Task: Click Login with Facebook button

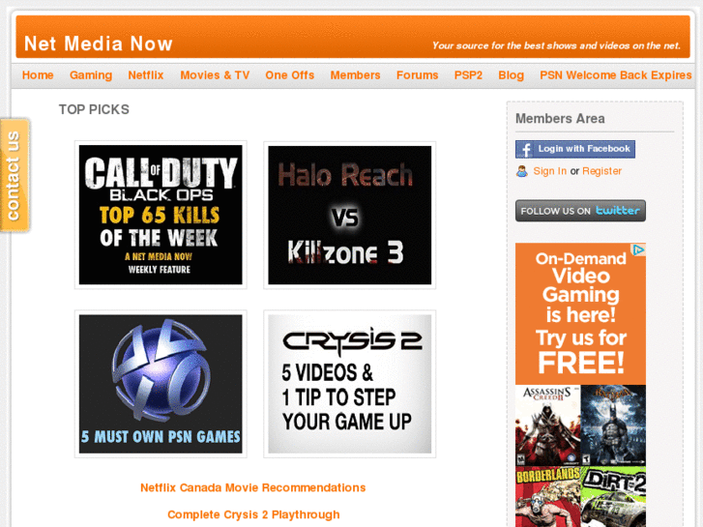Action: tap(574, 149)
